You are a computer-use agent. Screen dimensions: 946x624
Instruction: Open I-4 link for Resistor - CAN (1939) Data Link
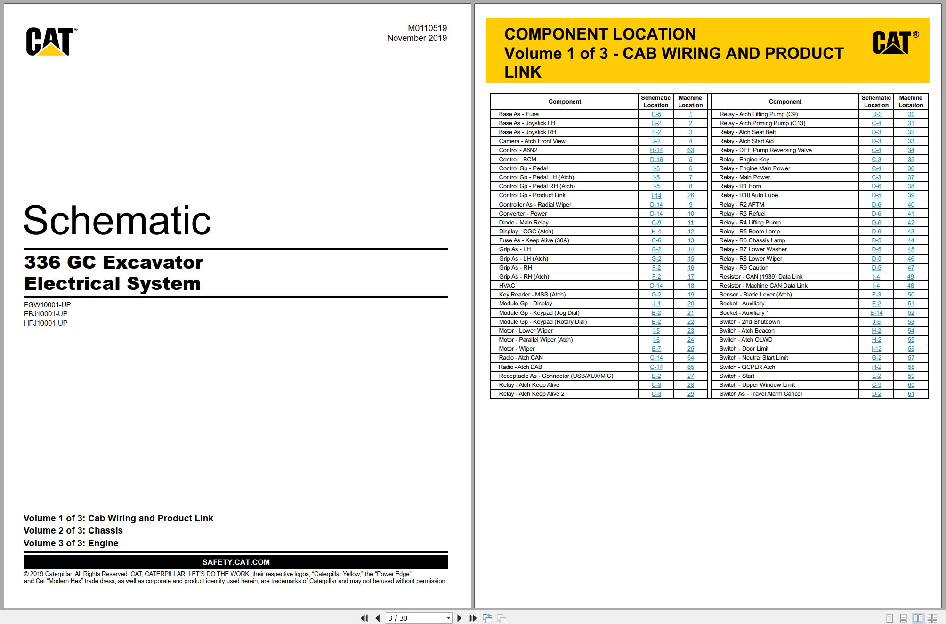click(876, 277)
